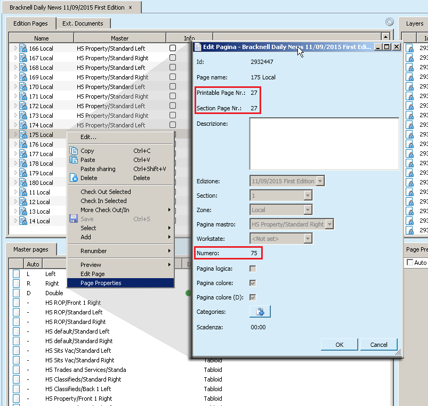Open the Master pages tab
This screenshot has height=406, width=428.
[31, 249]
